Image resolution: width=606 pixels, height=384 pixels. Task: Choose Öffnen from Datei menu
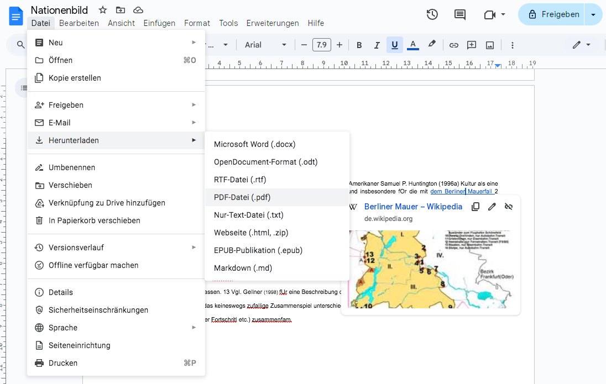(116, 60)
